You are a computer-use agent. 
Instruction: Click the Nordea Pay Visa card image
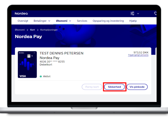(x=27, y=65)
